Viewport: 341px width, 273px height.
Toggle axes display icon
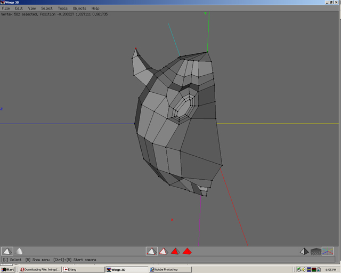pyautogui.click(x=328, y=251)
